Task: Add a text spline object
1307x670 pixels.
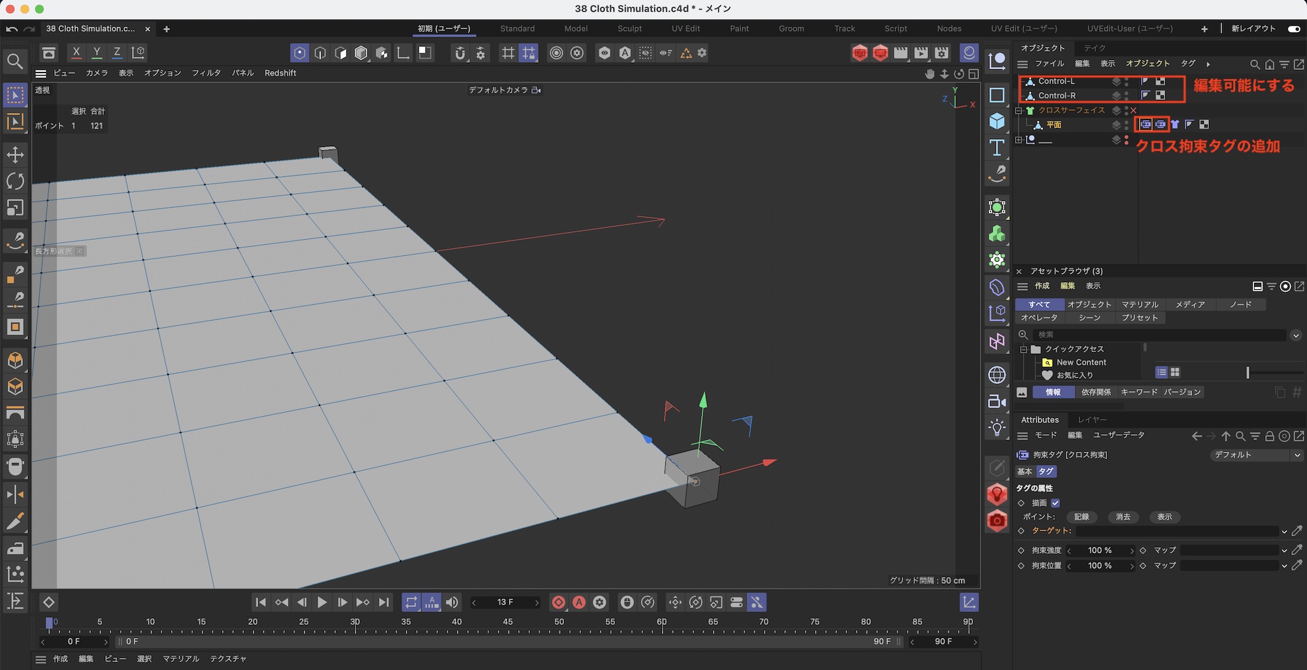Action: click(x=997, y=148)
